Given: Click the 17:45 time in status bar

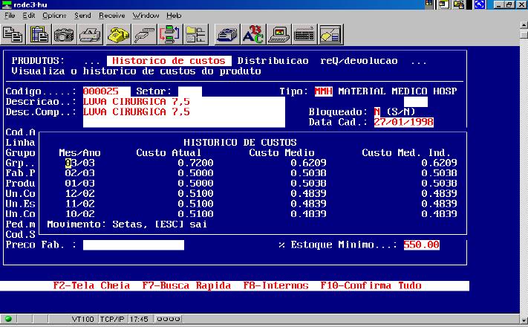Looking at the screenshot, I should pyautogui.click(x=139, y=319).
